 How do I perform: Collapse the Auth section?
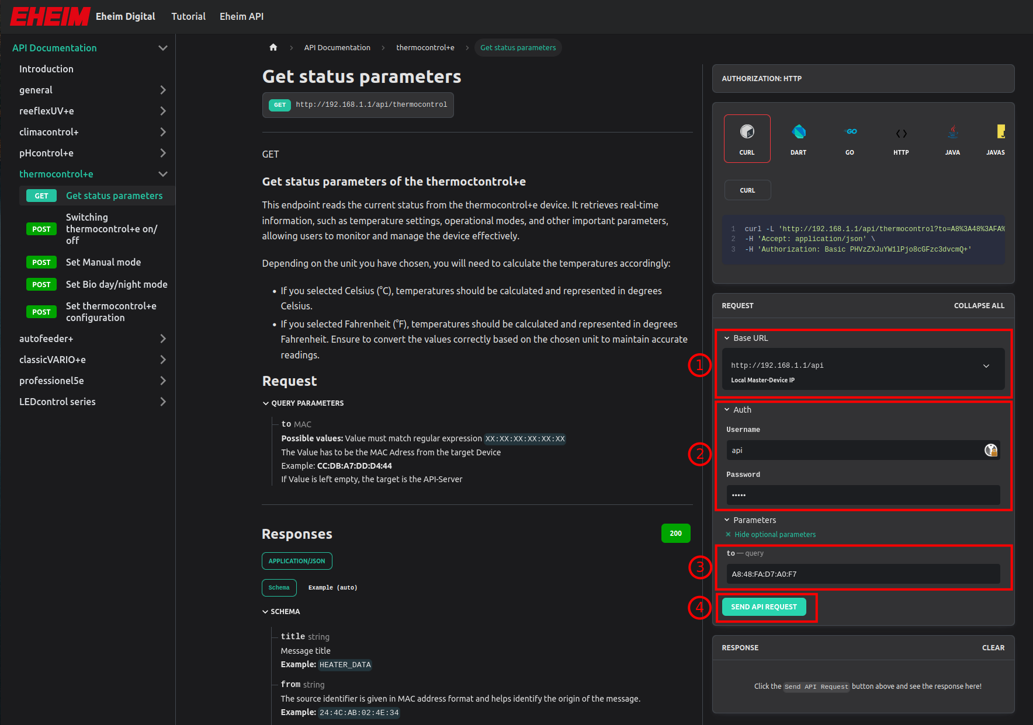click(737, 410)
